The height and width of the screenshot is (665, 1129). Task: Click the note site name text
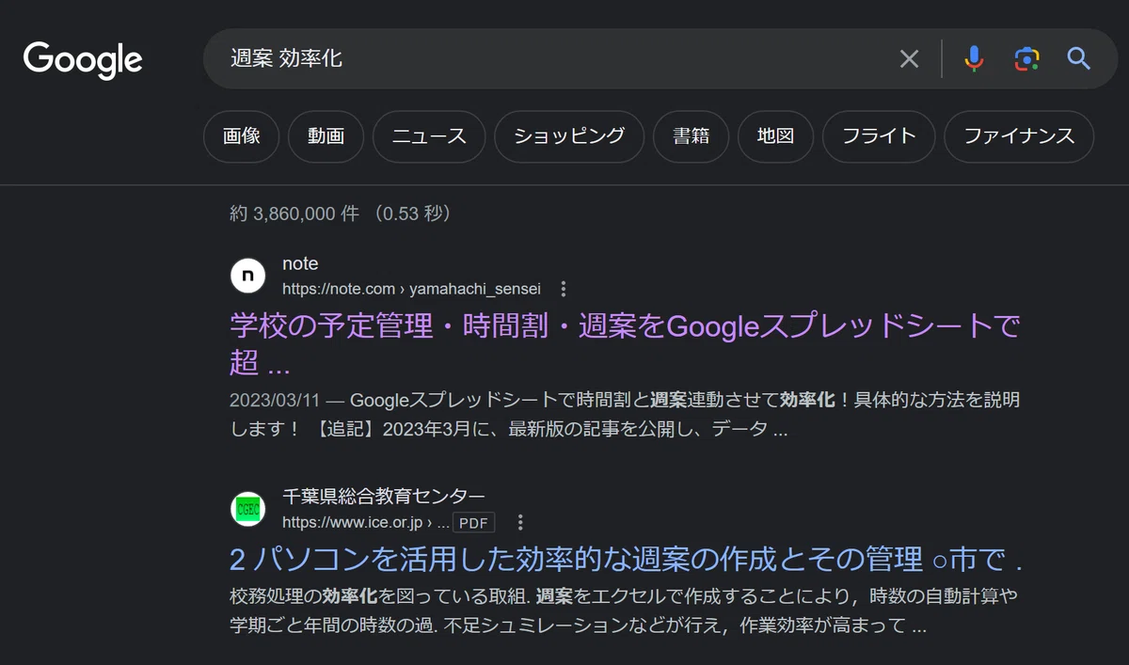point(300,264)
